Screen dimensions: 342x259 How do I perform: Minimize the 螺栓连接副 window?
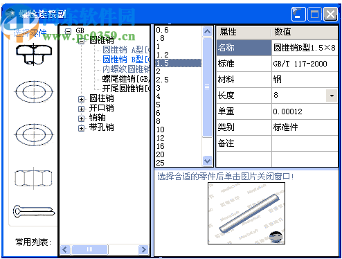[298, 15]
